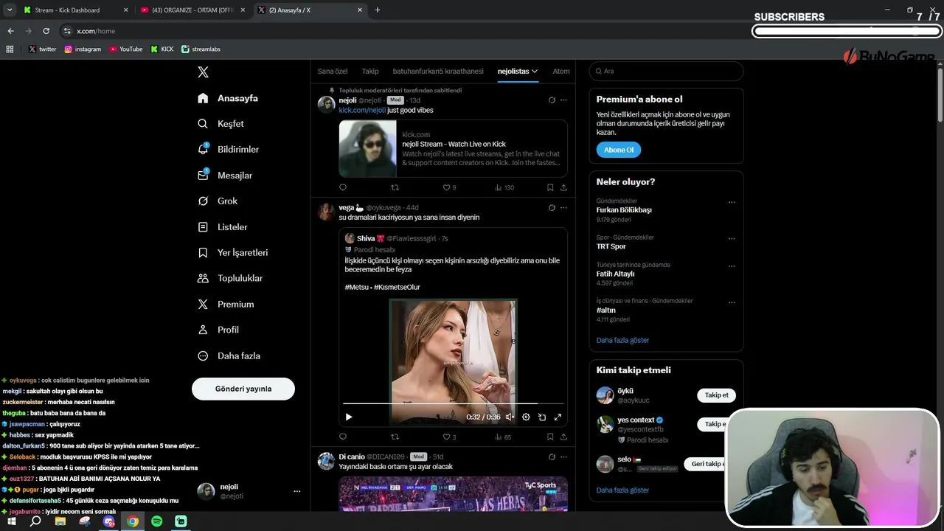Viewport: 944px width, 531px height.
Task: Follow öykü with Takip et
Action: [x=716, y=395]
